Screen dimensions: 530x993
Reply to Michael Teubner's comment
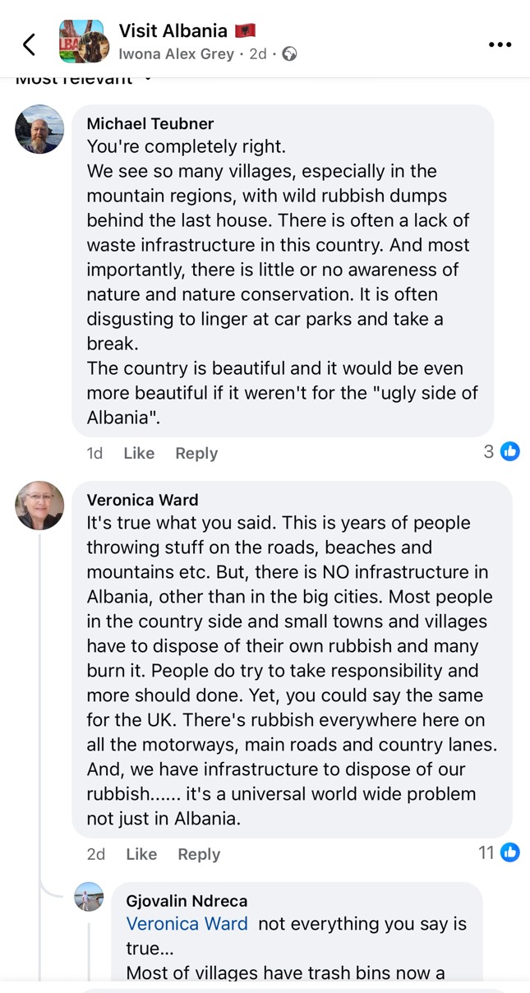pyautogui.click(x=196, y=453)
